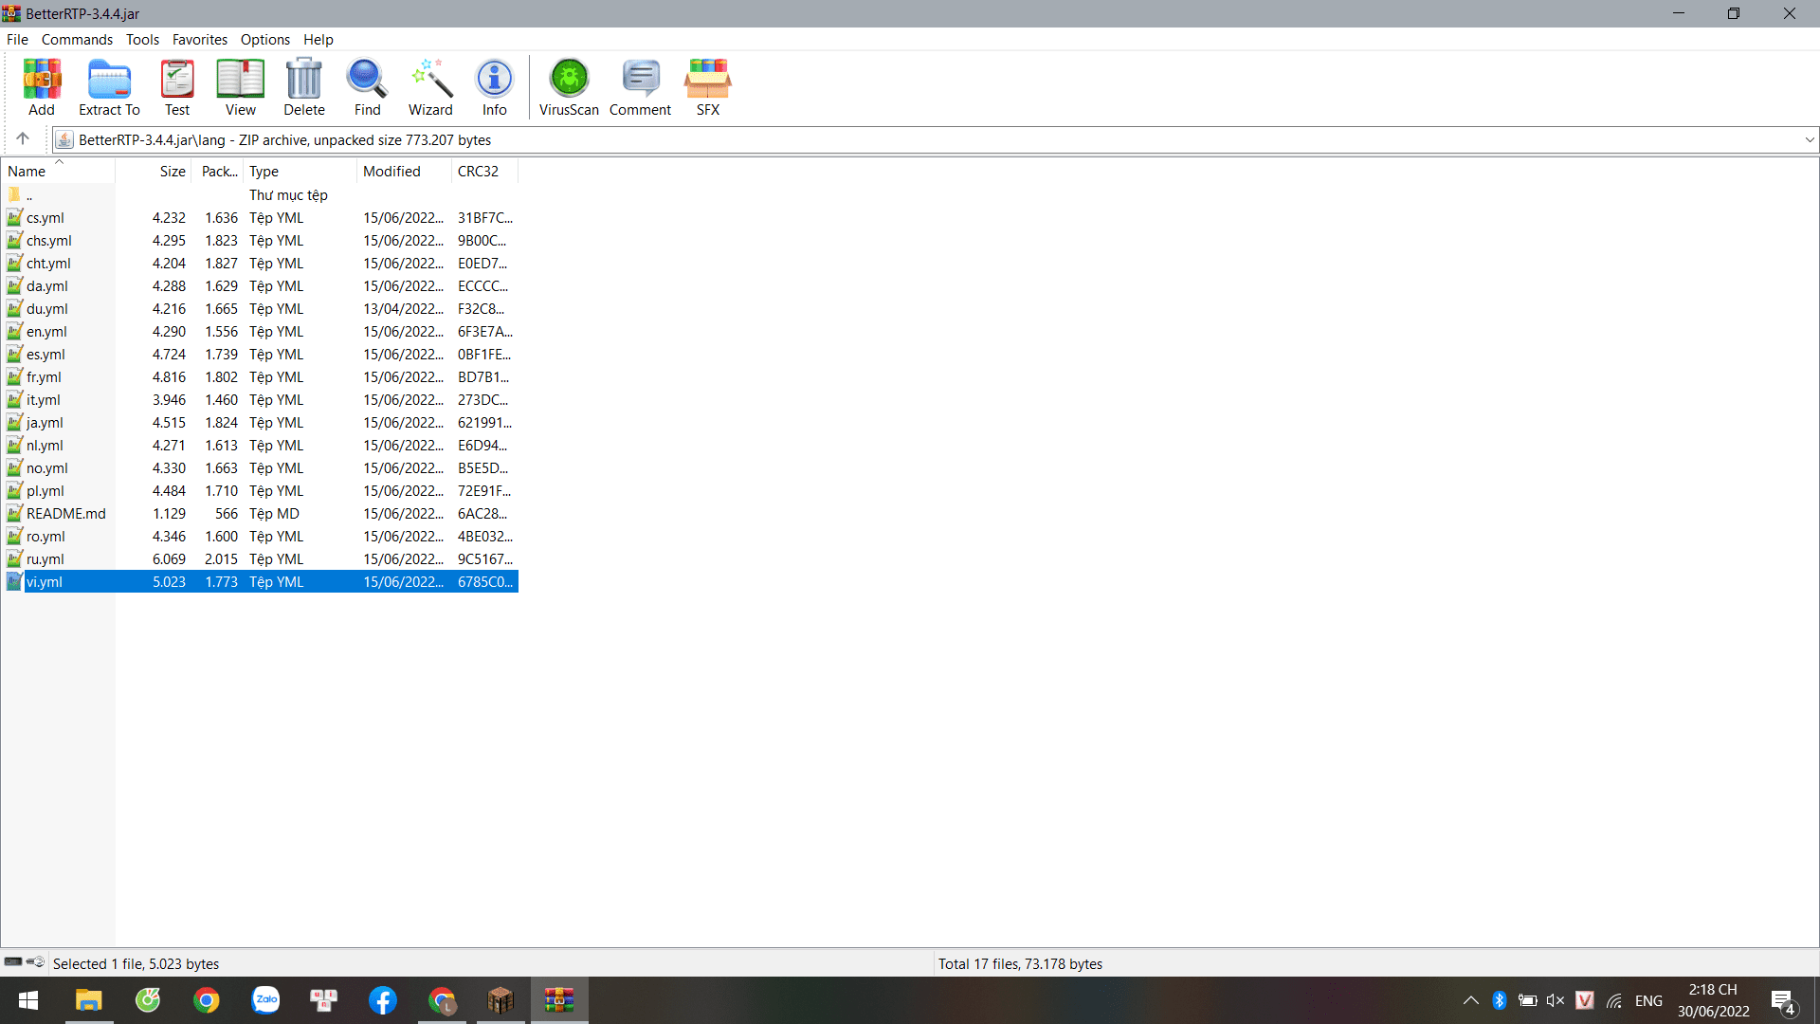Run Test on the archive
1820x1024 pixels.
point(177,86)
